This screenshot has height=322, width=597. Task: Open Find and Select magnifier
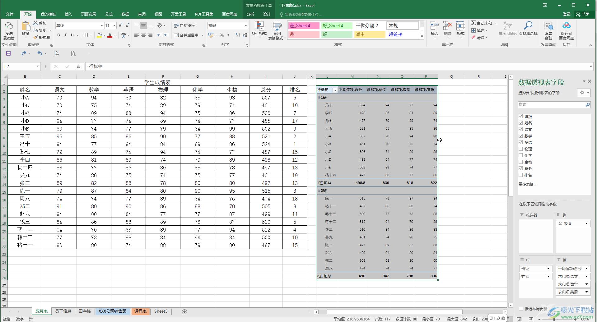pos(528,26)
